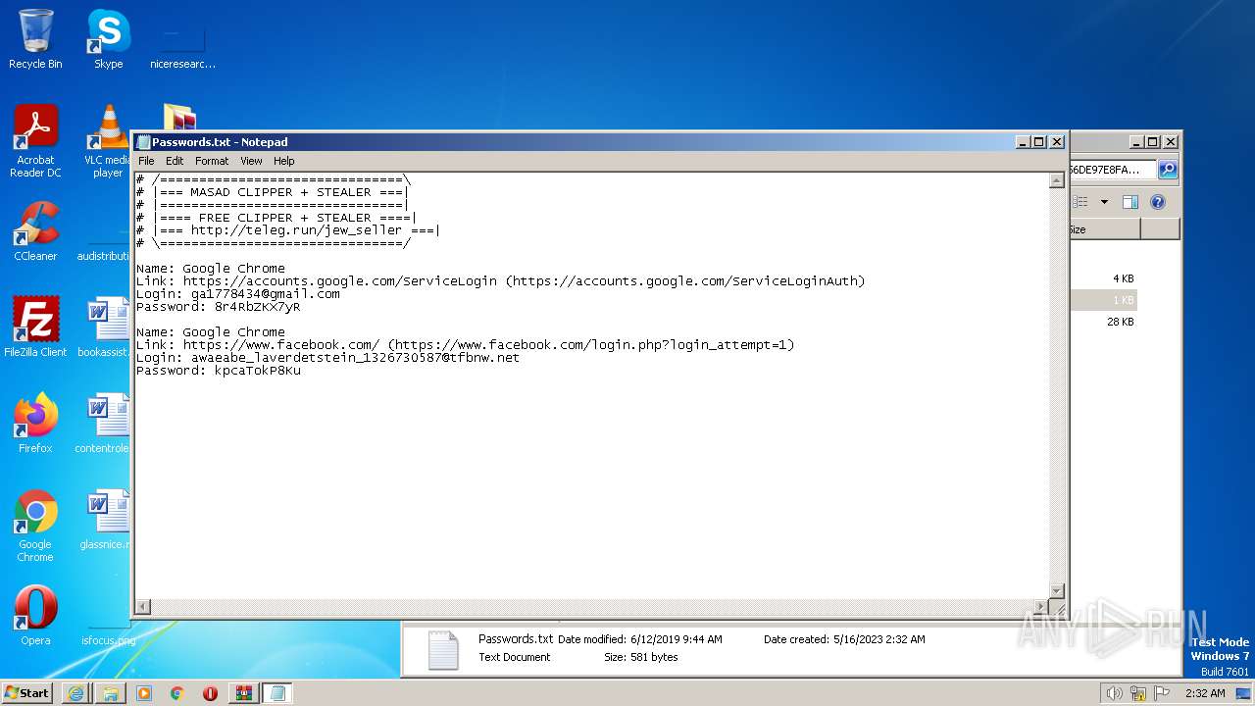Screen dimensions: 1255x706
Task: Sort by the Size column header in Explorer
Action: tap(1104, 229)
